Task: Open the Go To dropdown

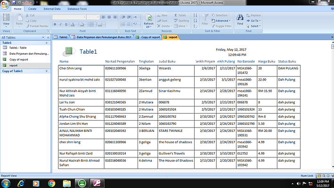Action: click(x=253, y=21)
